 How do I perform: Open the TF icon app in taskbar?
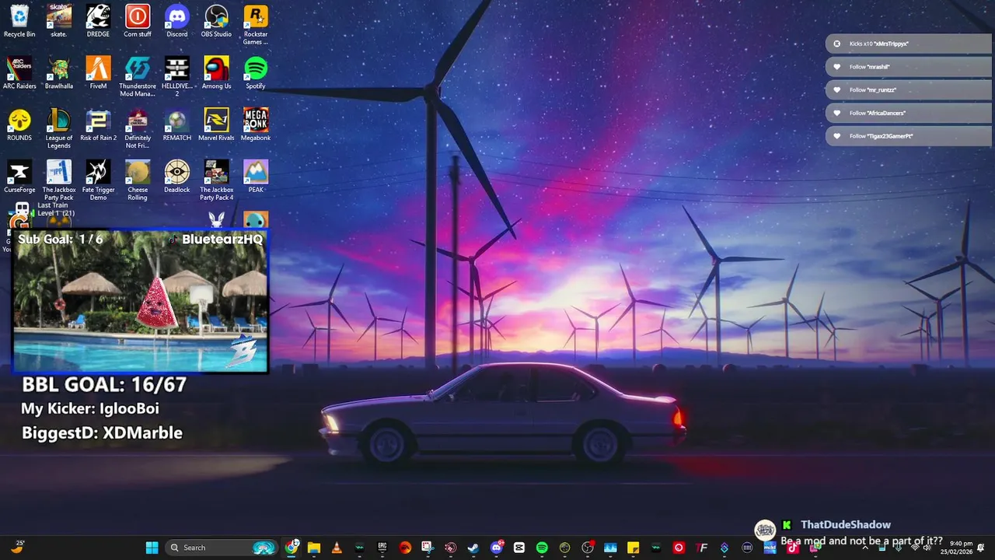pos(701,548)
